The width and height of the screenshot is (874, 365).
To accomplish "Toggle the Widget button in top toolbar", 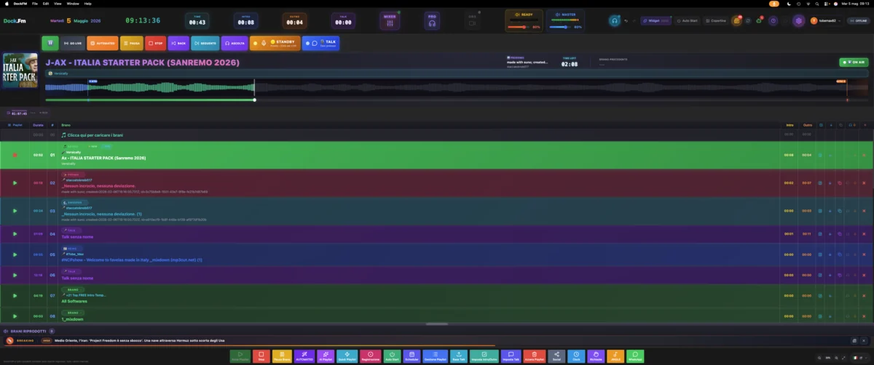I will [x=656, y=20].
